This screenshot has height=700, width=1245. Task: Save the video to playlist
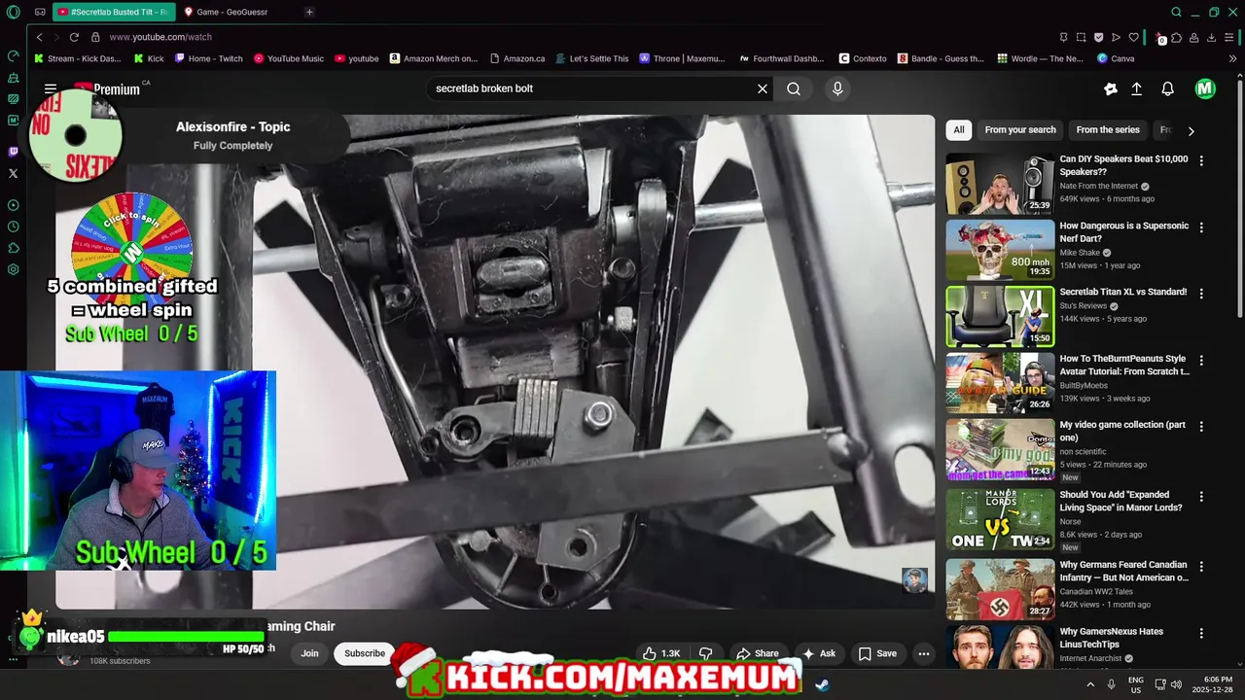click(x=877, y=653)
